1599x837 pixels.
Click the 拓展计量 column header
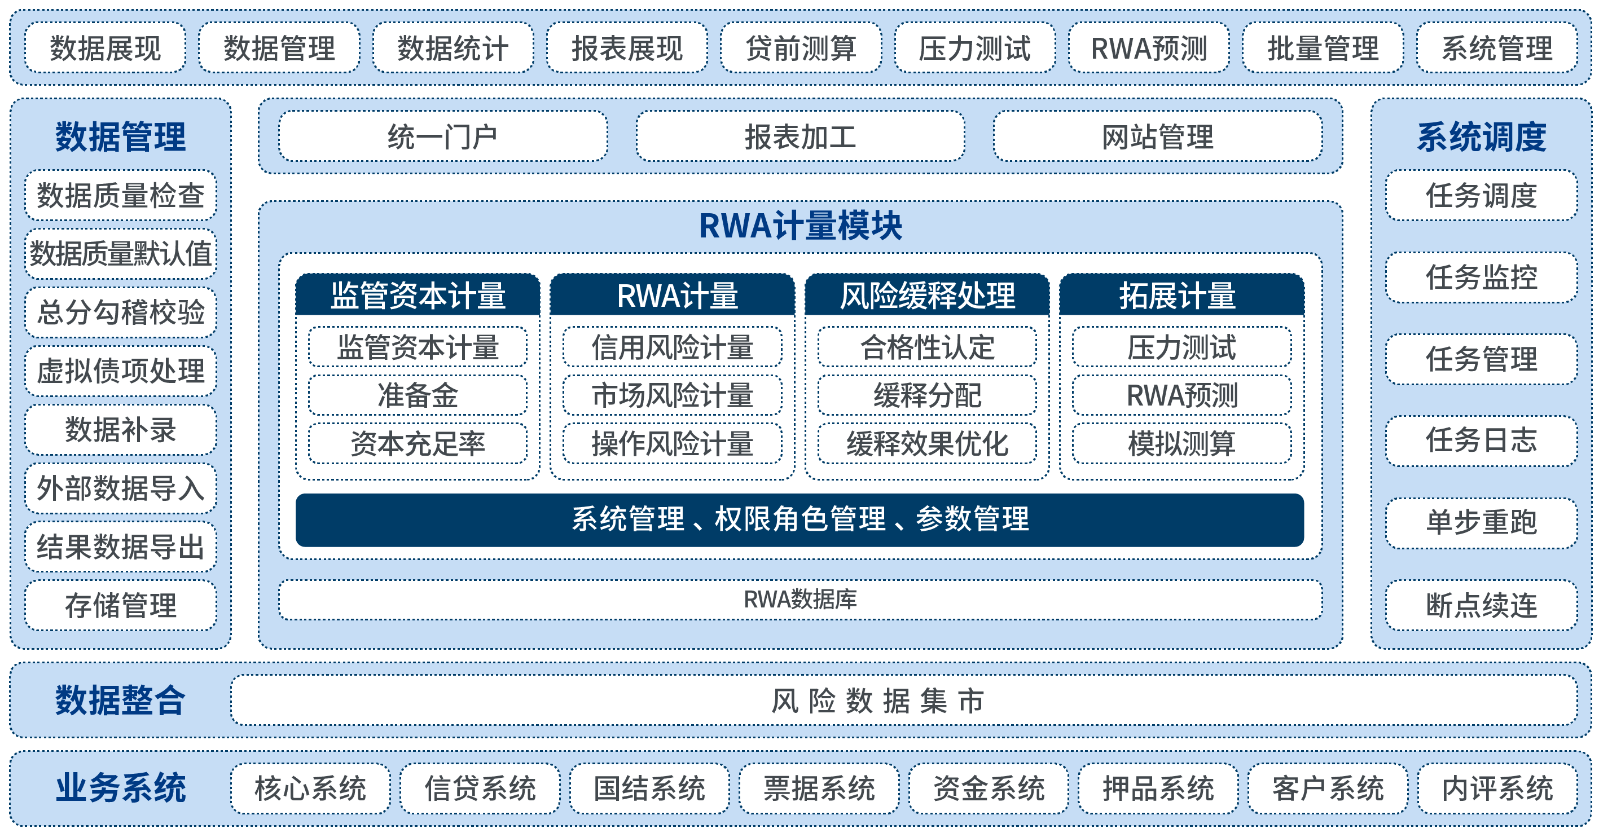click(1181, 296)
